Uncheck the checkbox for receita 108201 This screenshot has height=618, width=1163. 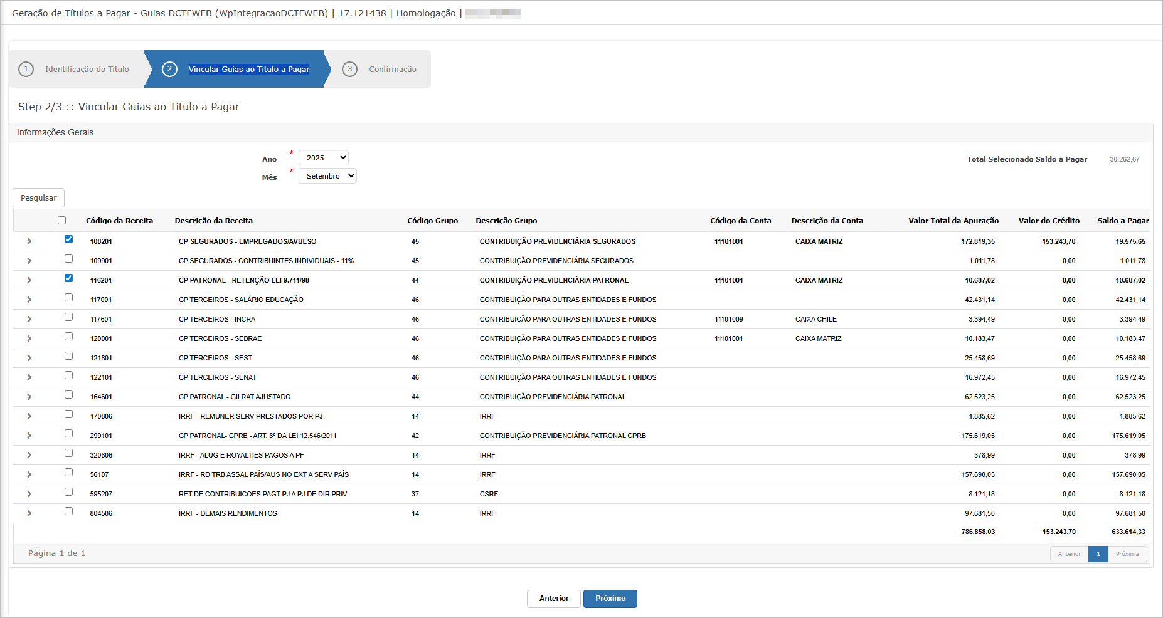point(68,239)
